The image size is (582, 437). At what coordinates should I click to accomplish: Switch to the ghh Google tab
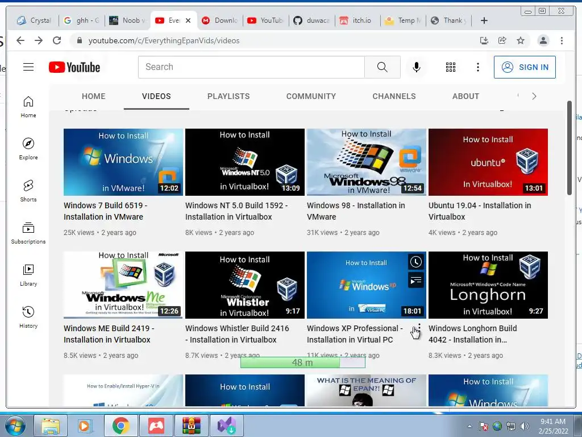point(82,20)
